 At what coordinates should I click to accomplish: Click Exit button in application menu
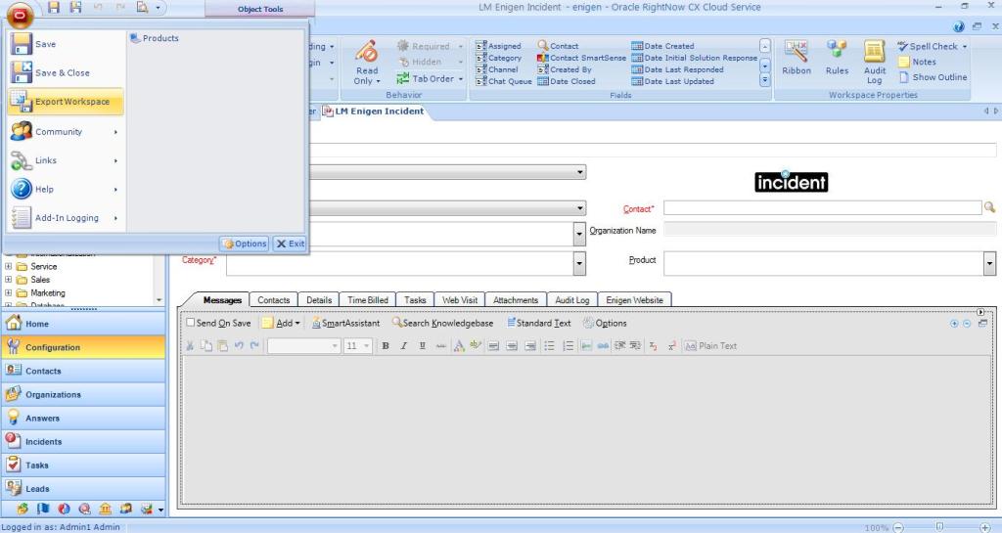(290, 244)
